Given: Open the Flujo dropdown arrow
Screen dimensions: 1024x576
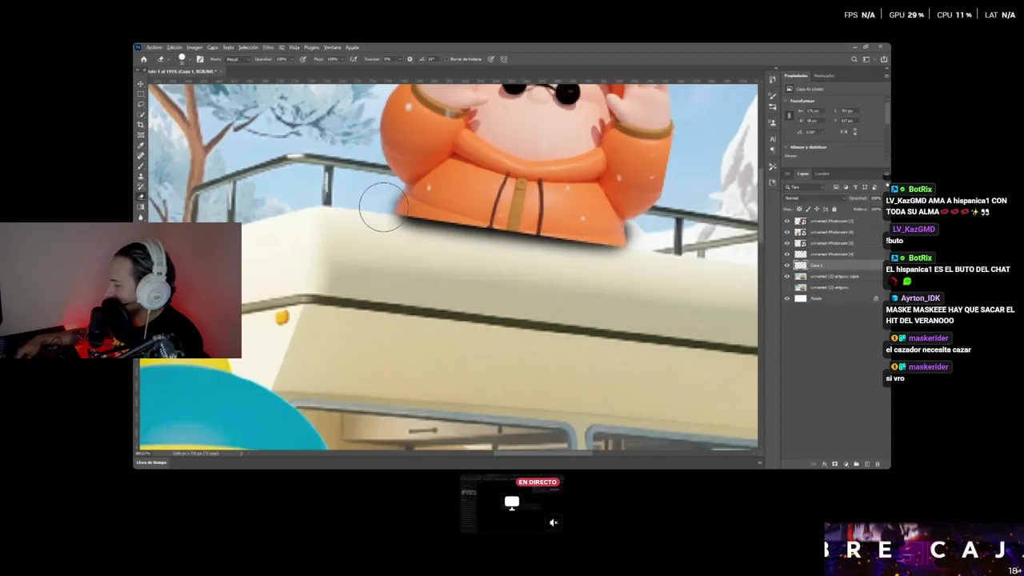Looking at the screenshot, I should (343, 59).
